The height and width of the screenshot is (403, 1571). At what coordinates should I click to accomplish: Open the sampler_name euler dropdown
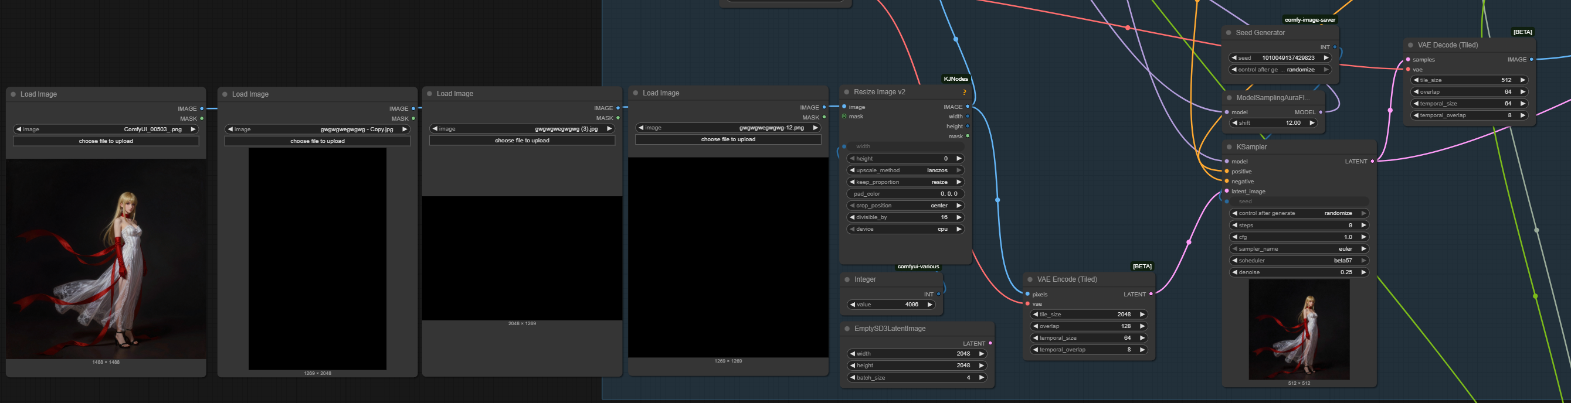pos(1299,248)
